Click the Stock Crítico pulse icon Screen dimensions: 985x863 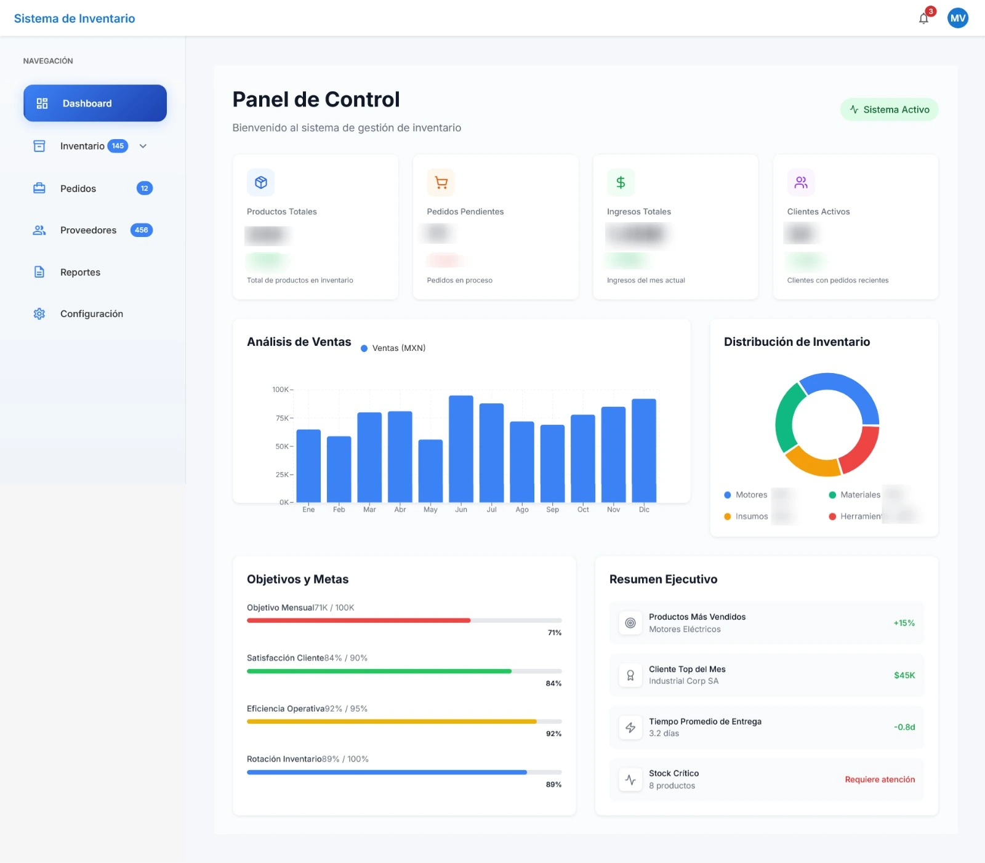(x=630, y=779)
